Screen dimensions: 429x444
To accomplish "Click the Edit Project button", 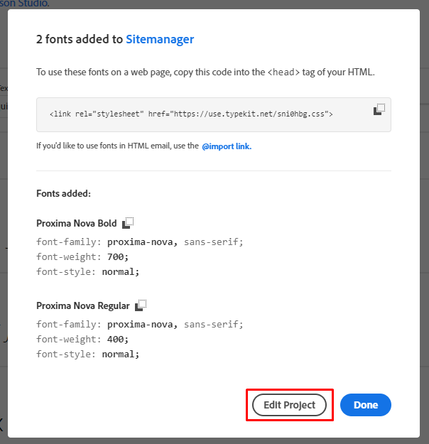I will point(289,405).
